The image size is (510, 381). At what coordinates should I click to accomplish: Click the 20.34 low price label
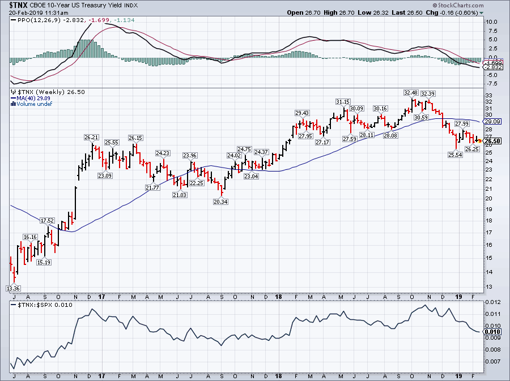click(x=221, y=202)
